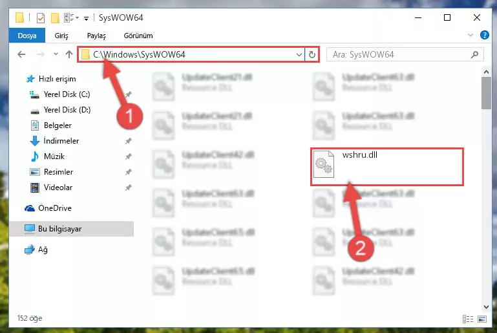Click the scroll down arrow of file list
Viewport: 497px width, 333px height.
486,306
